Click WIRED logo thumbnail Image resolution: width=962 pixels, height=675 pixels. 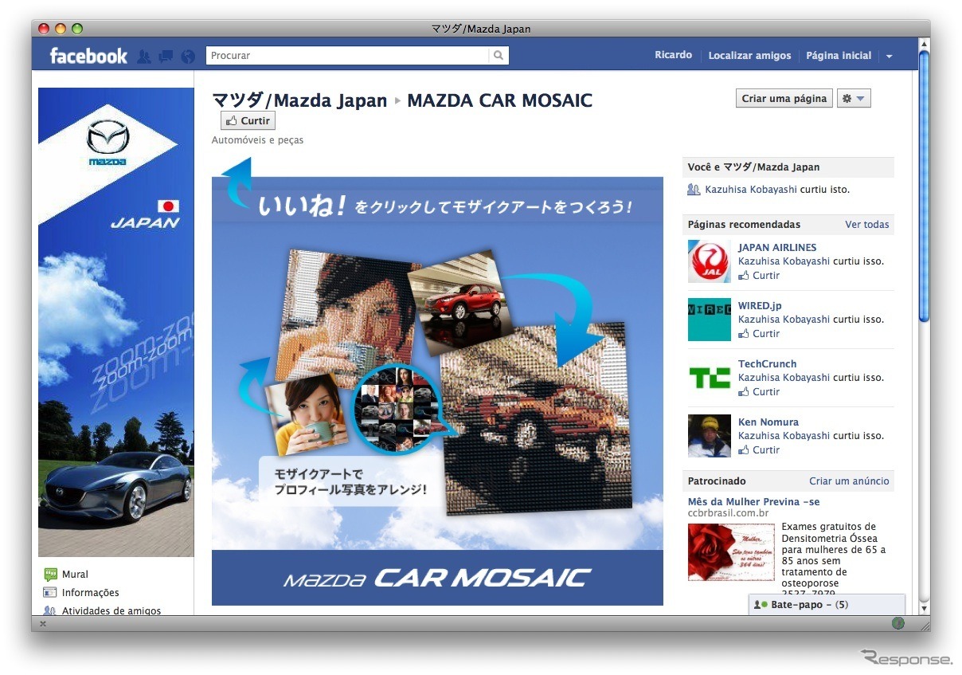(709, 320)
